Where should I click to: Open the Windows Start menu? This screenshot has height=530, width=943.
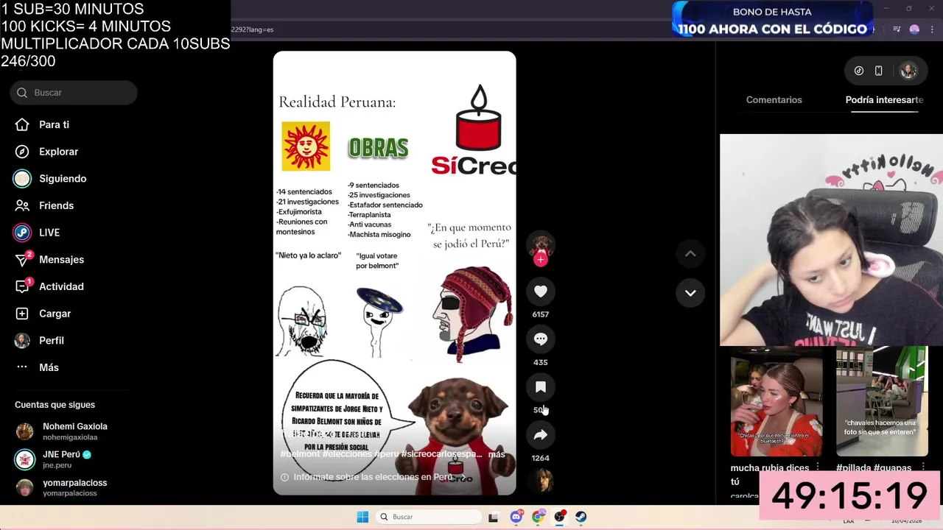point(362,517)
